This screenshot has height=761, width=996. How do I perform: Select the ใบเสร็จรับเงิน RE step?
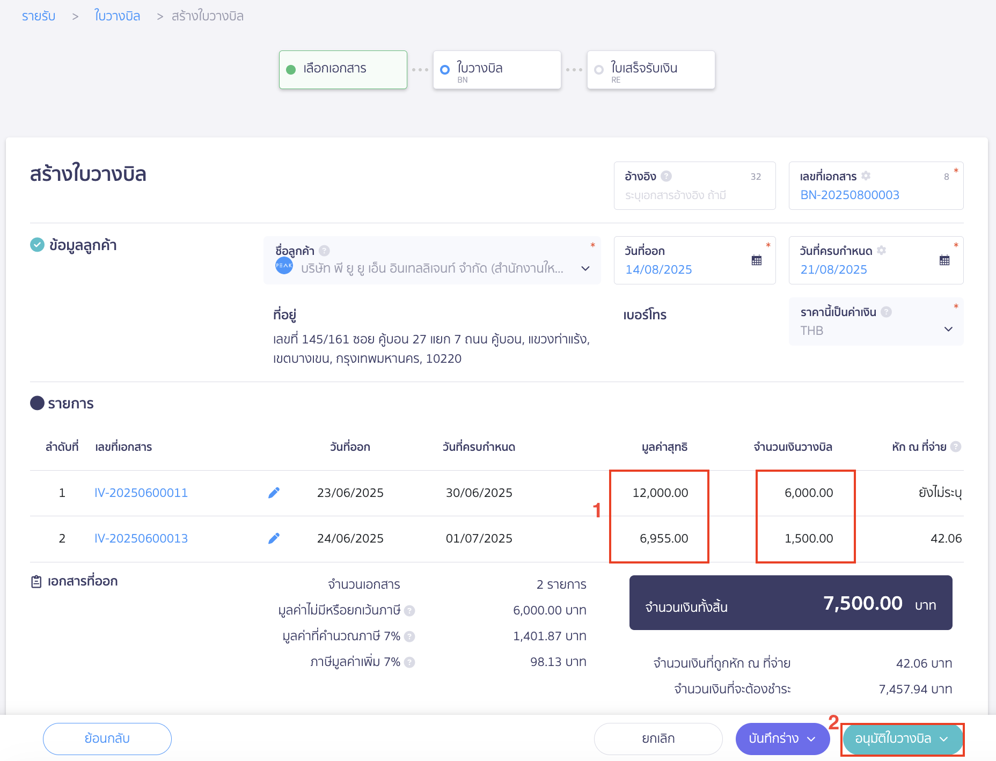[650, 70]
